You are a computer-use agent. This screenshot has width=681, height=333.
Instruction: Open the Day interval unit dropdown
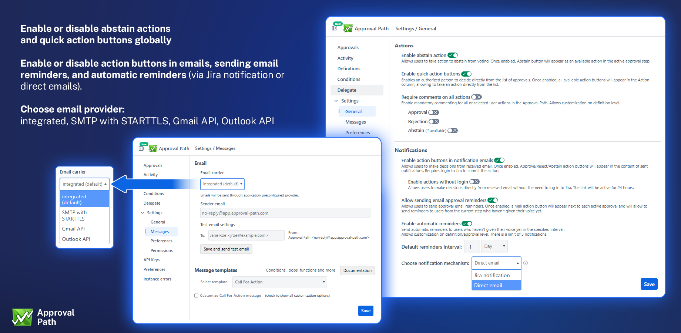(x=494, y=246)
